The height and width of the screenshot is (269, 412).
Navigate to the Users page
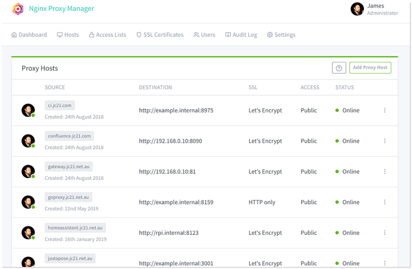(204, 35)
